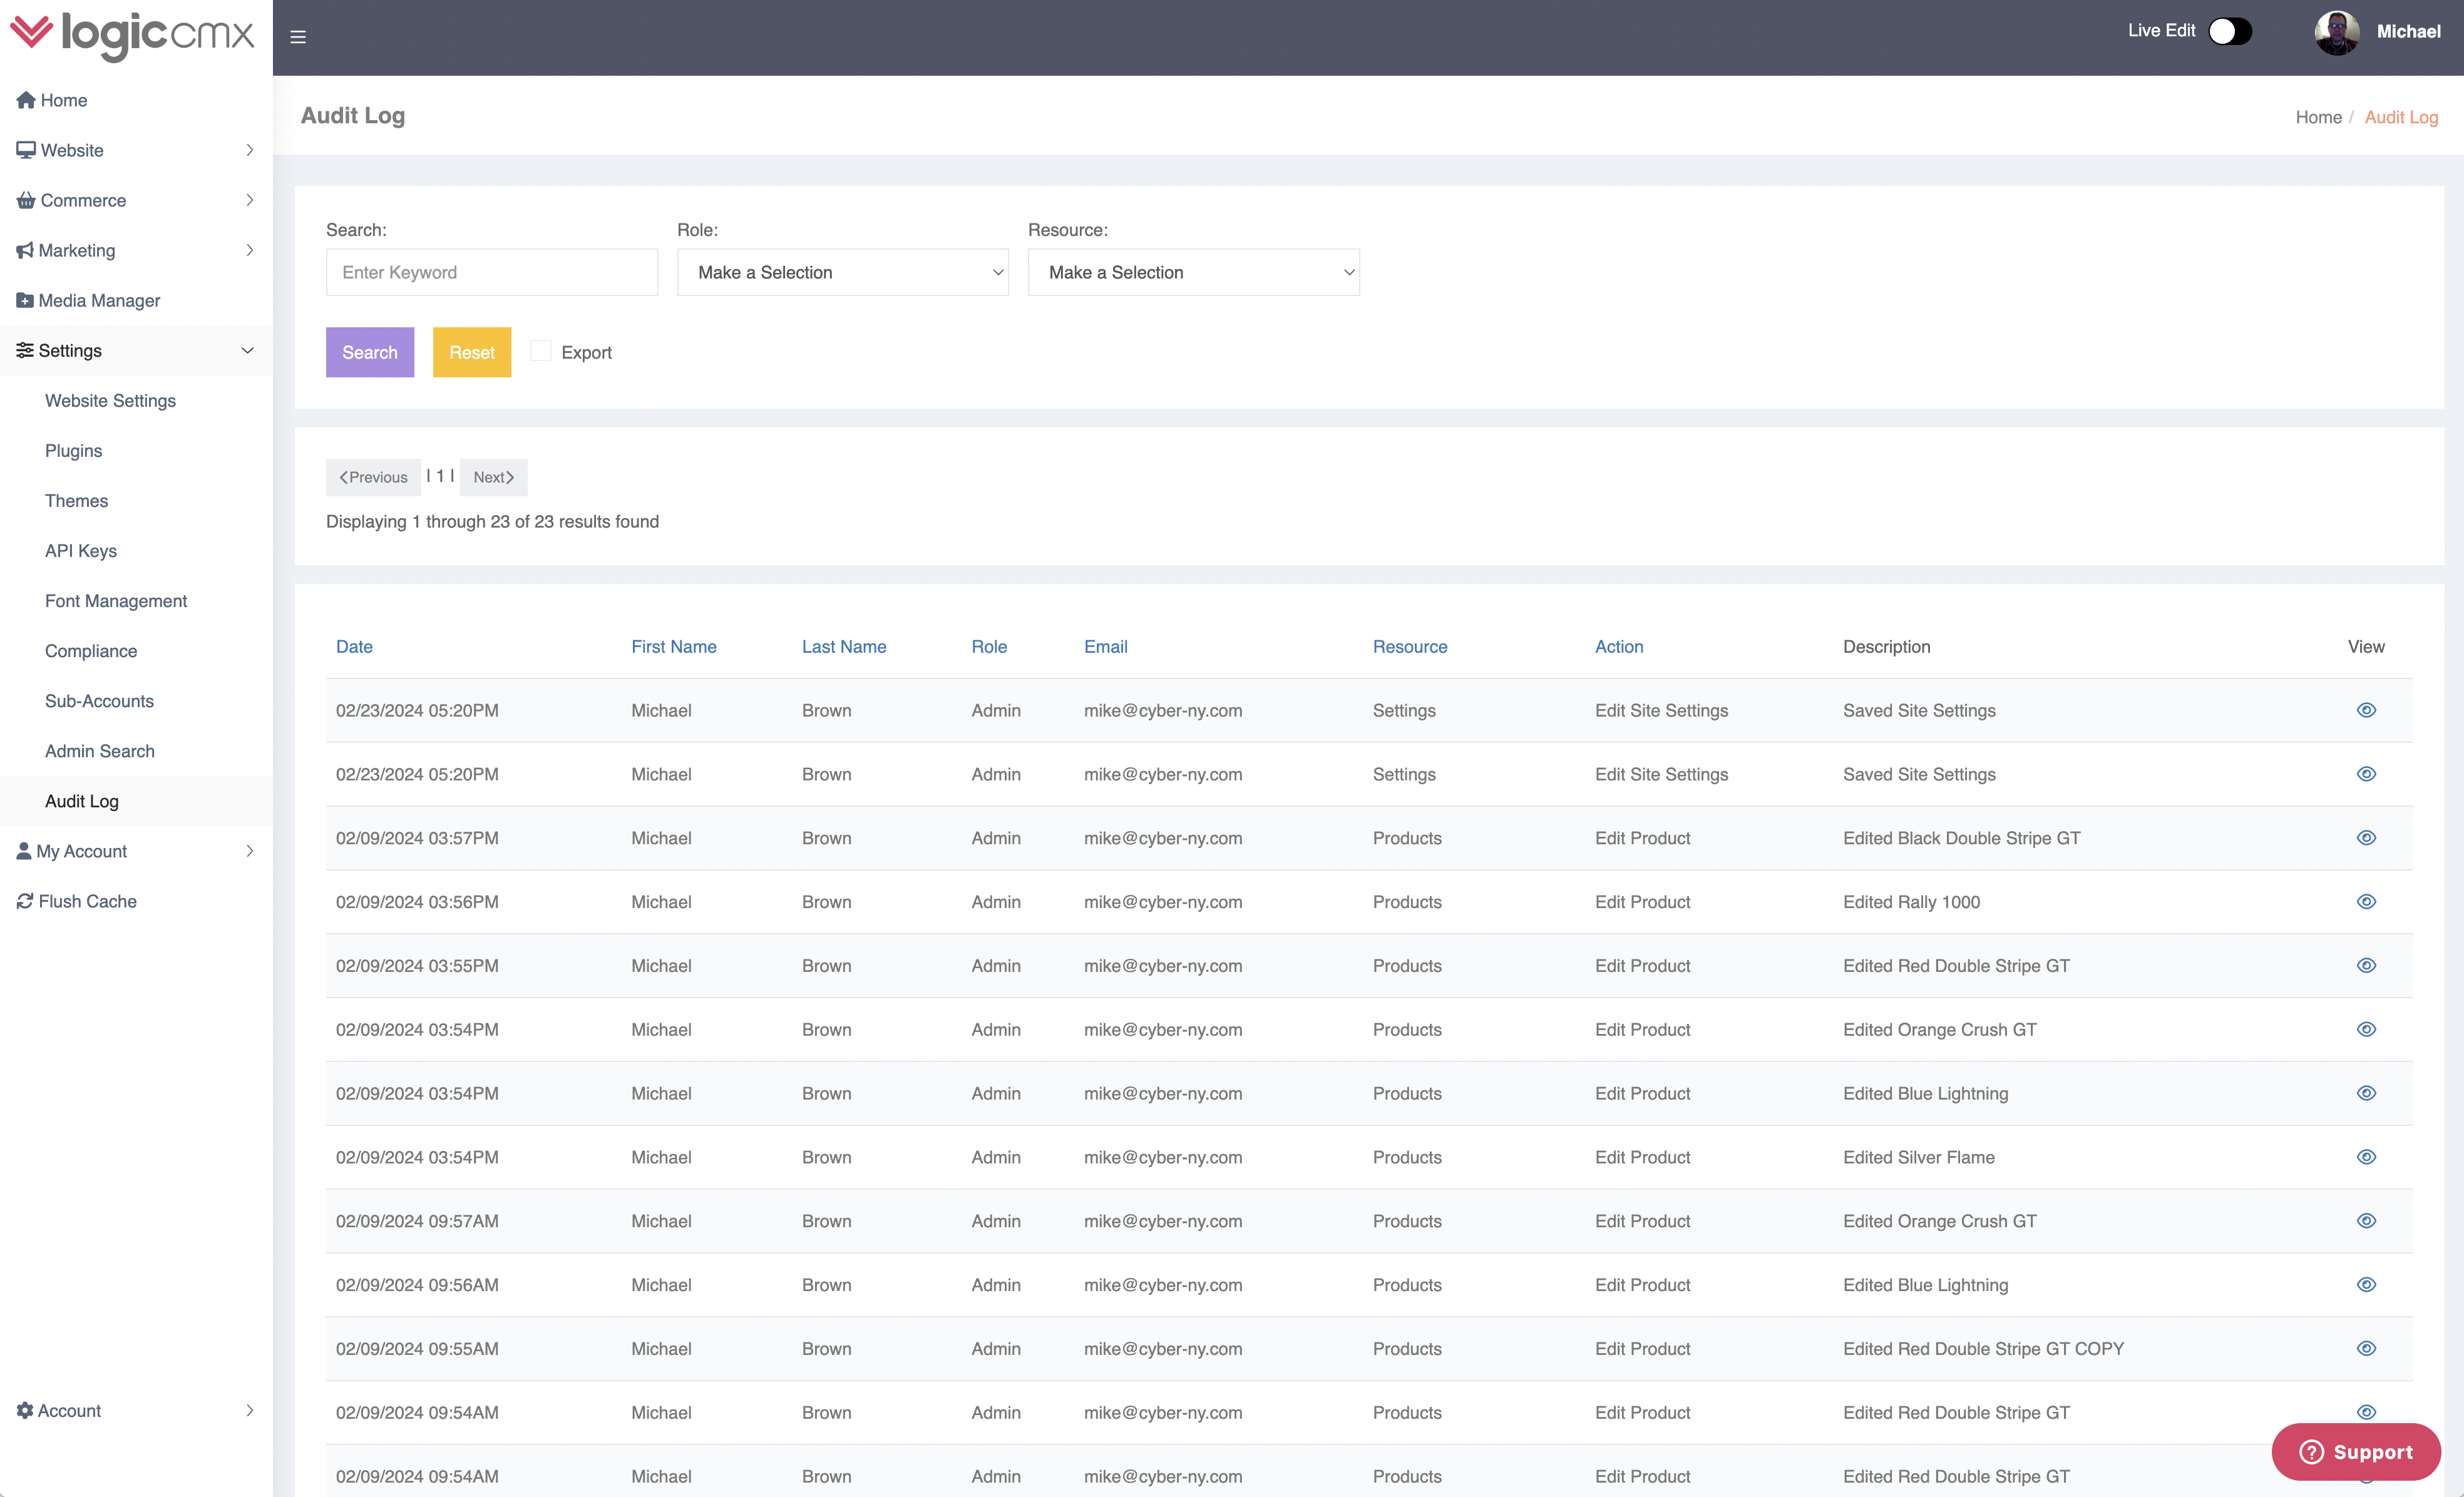
Task: Click the Media Manager folder icon
Action: click(x=25, y=300)
